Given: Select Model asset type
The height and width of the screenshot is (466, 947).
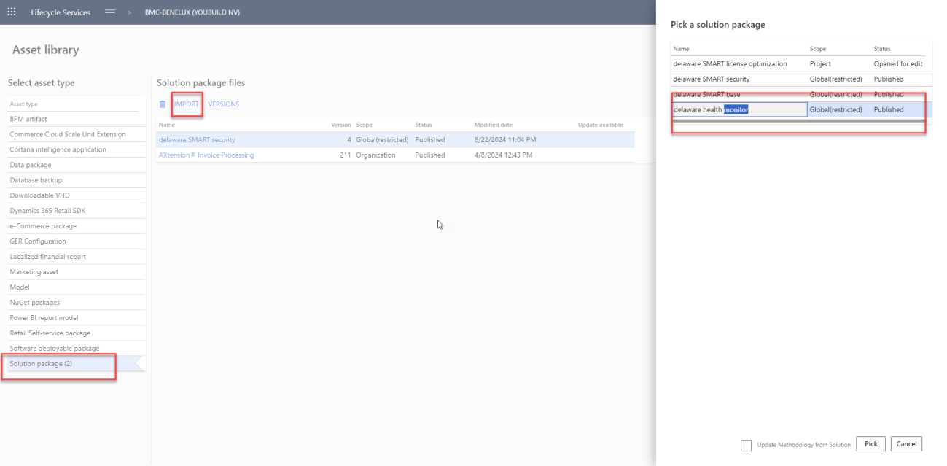Looking at the screenshot, I should point(77,287).
